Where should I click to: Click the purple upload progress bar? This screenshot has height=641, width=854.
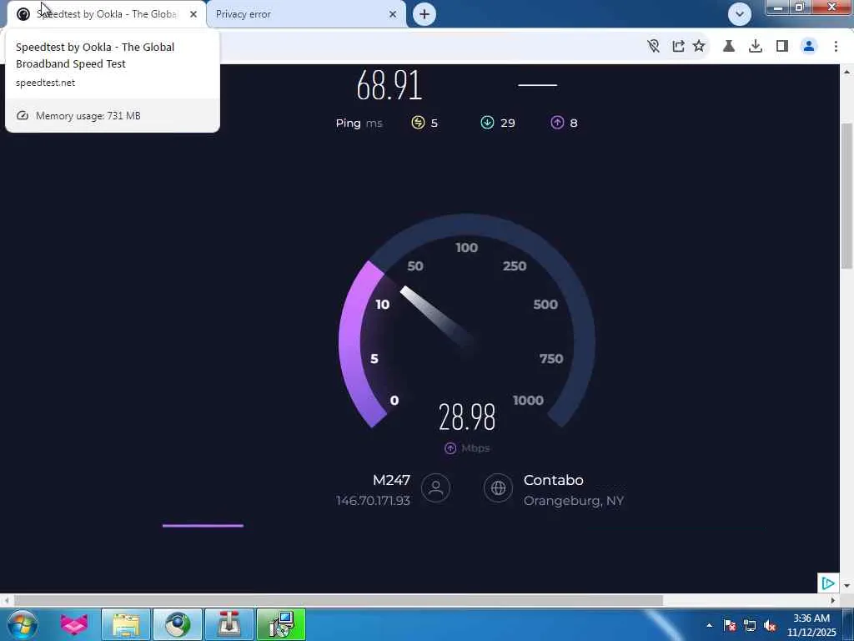click(x=203, y=526)
